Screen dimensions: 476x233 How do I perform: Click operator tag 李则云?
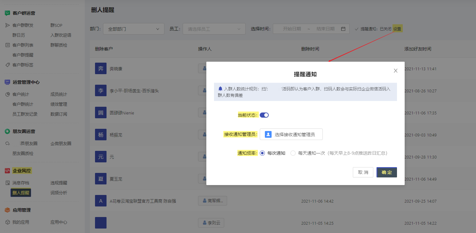[211, 223]
